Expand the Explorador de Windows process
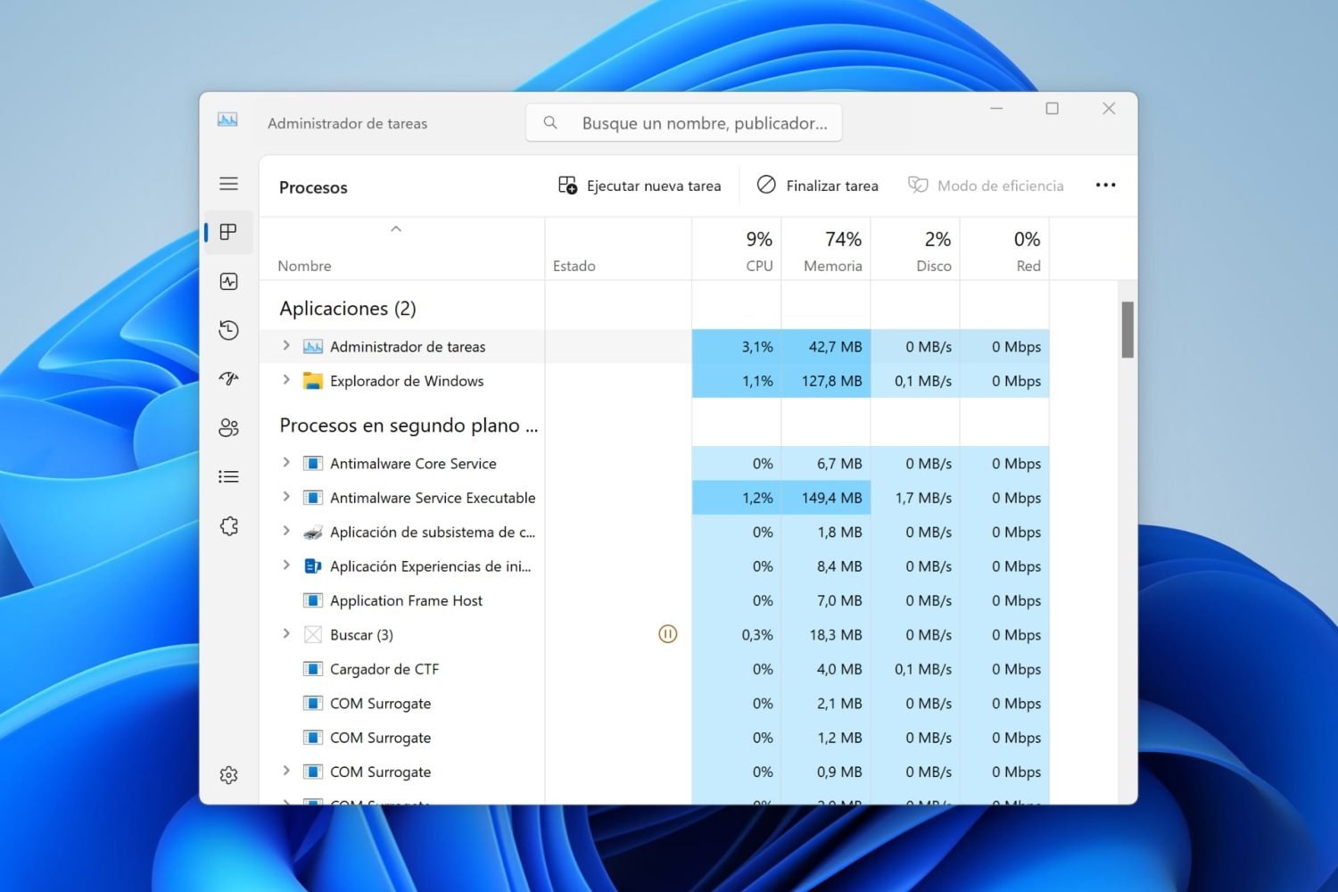 point(285,380)
